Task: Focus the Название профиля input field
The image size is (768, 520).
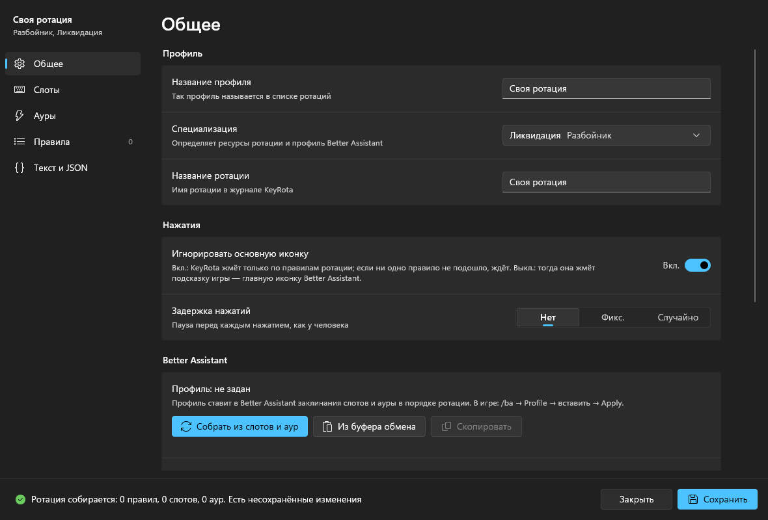Action: pos(607,88)
